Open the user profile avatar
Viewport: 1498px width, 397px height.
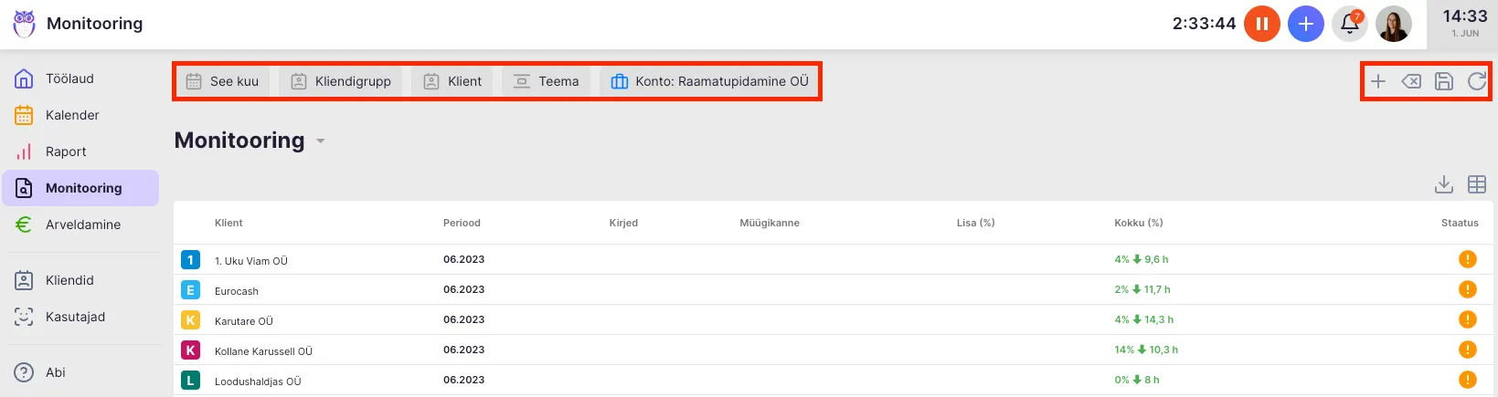pyautogui.click(x=1393, y=24)
